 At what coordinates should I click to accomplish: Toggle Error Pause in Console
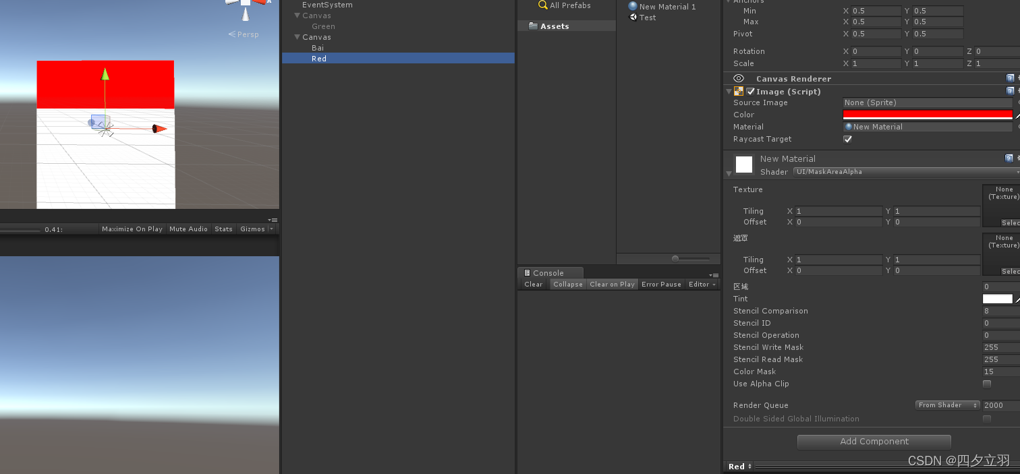(x=661, y=285)
